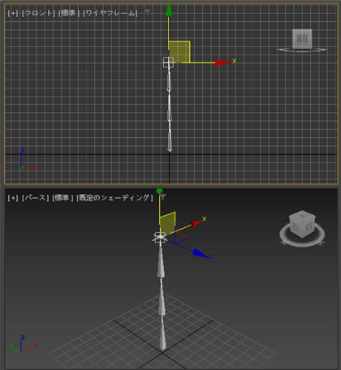This screenshot has height=370, width=341.
Task: Open the [既定のシェーディング] shading menu
Action: pyautogui.click(x=114, y=198)
